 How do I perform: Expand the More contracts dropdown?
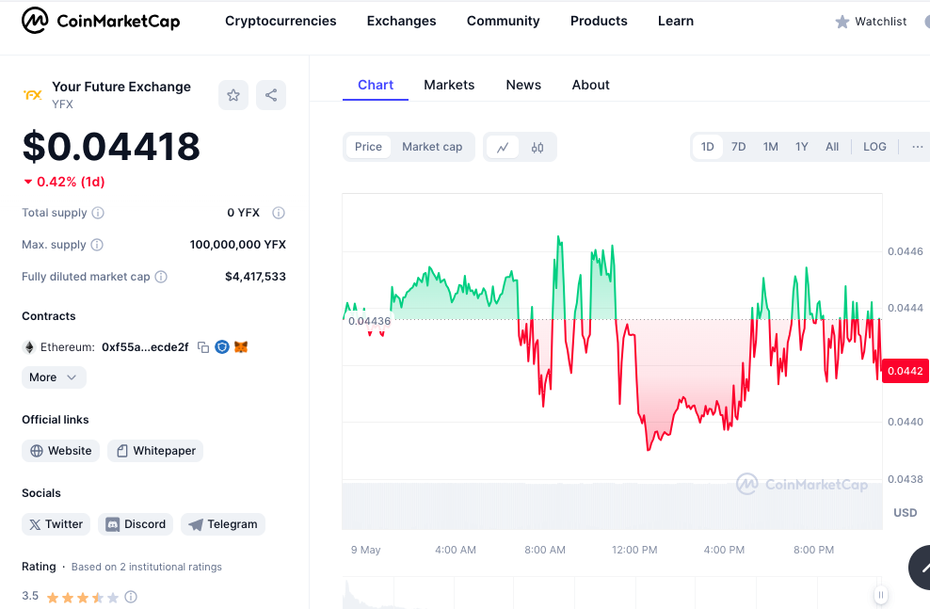[54, 377]
